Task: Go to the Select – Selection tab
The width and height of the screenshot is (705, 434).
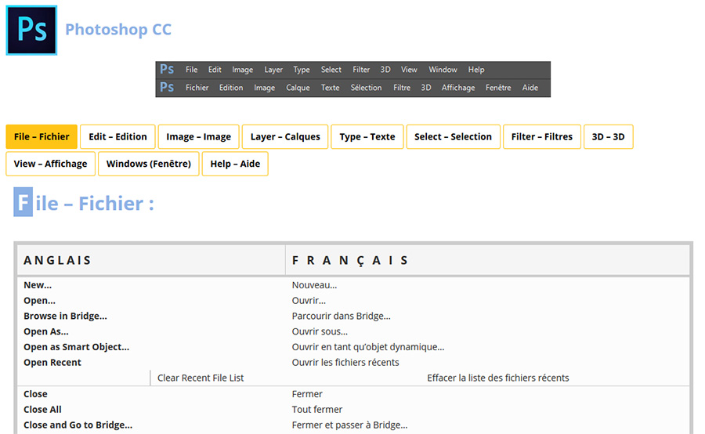Action: 453,136
